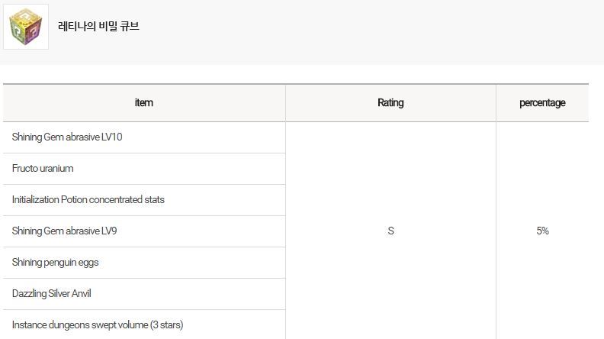The height and width of the screenshot is (339, 604).
Task: Click Initialization Potion concentrated stats entry
Action: [x=88, y=200]
